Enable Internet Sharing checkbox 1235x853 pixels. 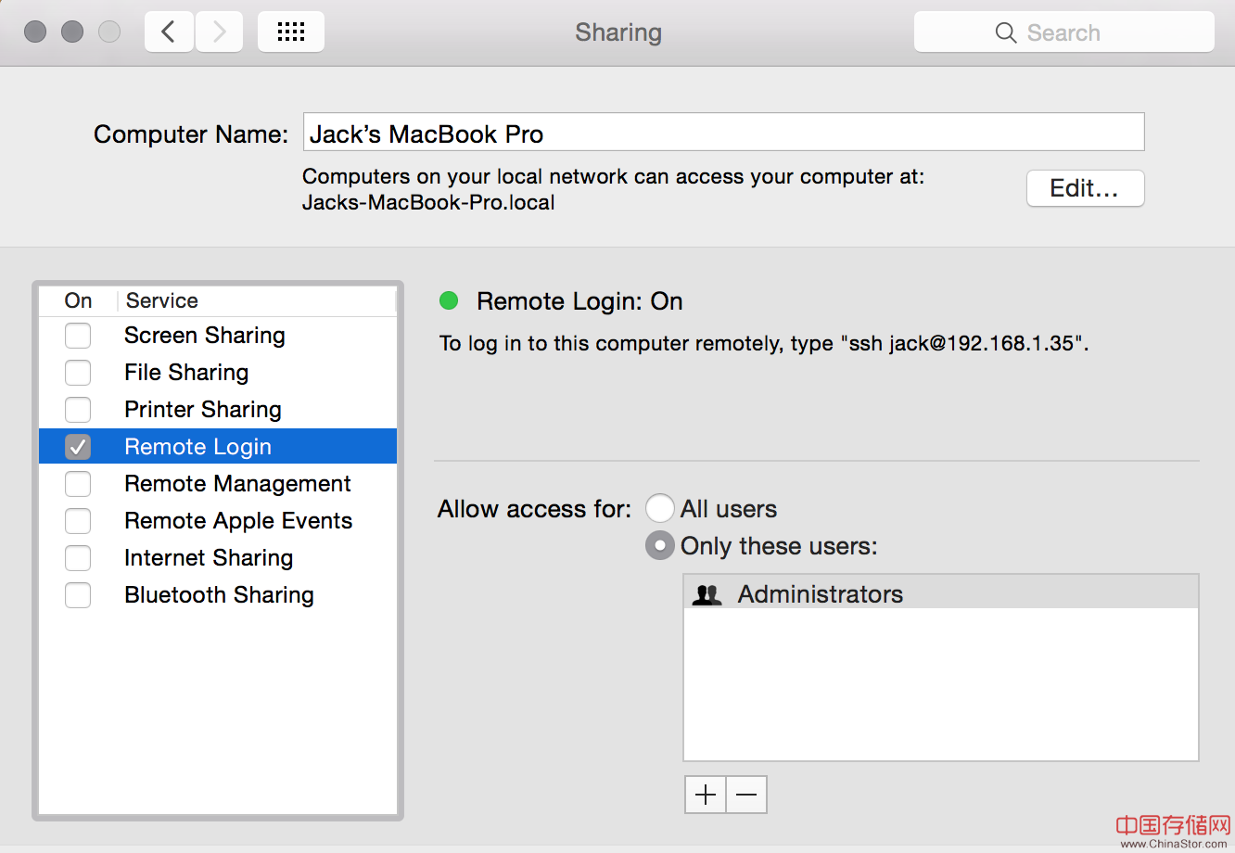[x=78, y=558]
